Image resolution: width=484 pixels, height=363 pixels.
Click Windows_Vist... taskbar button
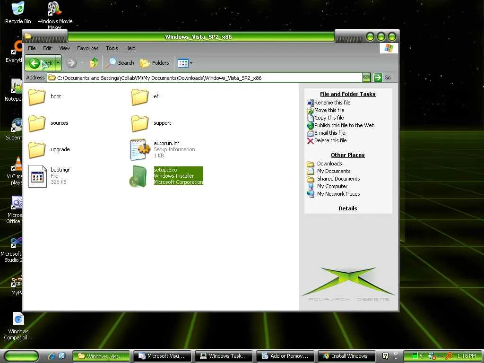click(102, 356)
